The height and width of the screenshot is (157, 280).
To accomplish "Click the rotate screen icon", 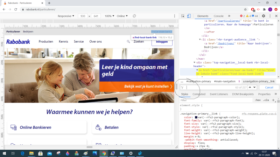I will click(x=134, y=16).
